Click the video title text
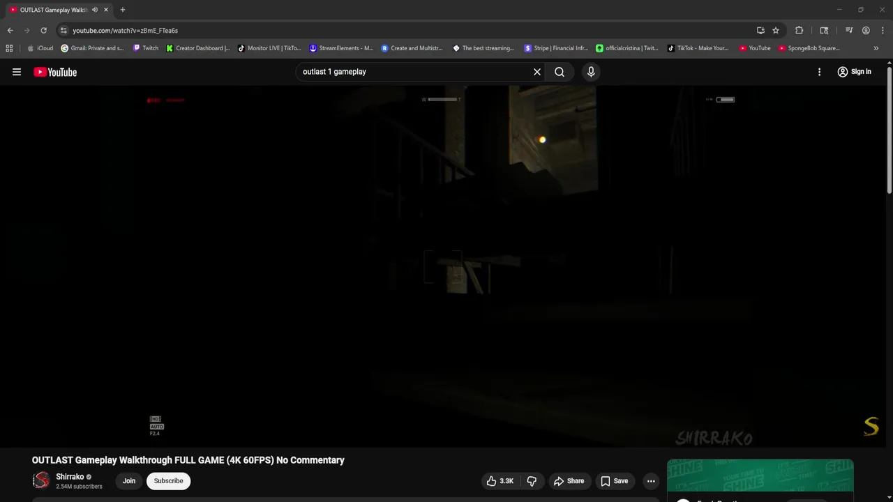Viewport: 893px width, 502px height. (x=188, y=460)
